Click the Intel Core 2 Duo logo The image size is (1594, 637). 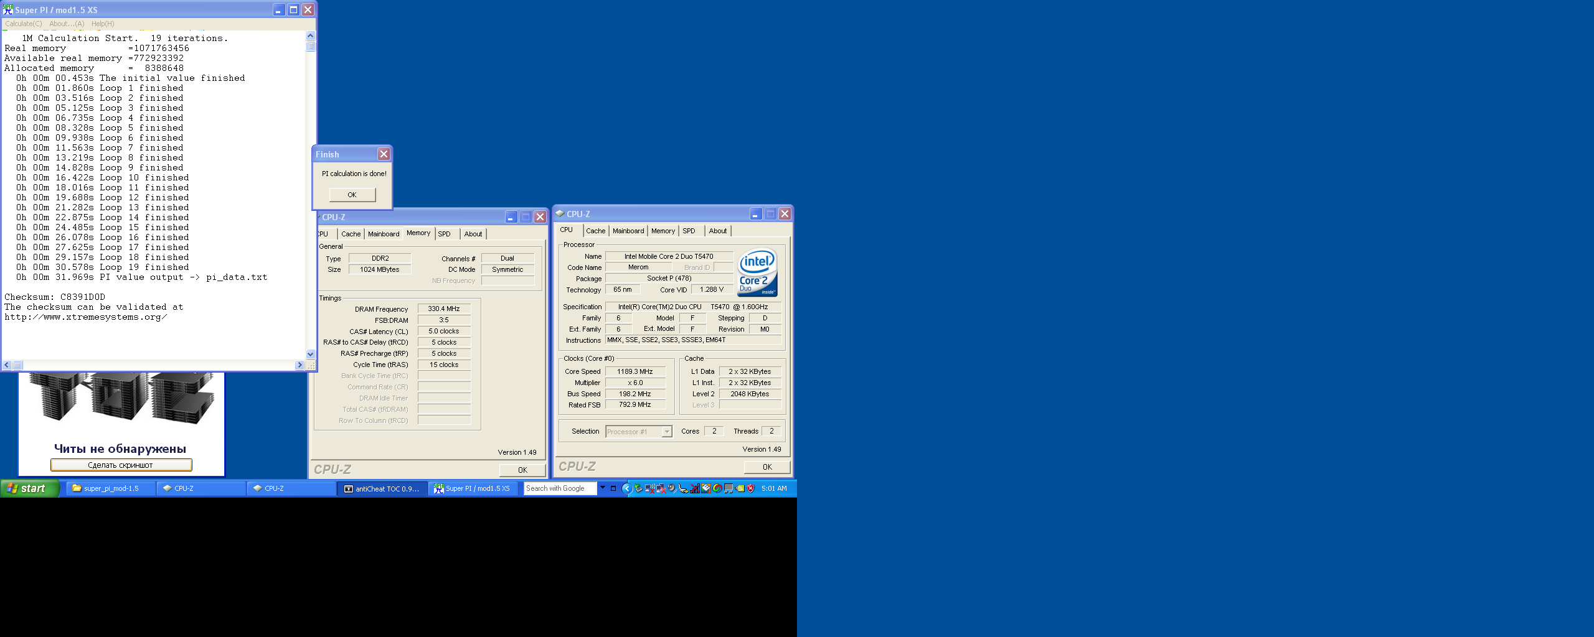(x=757, y=272)
